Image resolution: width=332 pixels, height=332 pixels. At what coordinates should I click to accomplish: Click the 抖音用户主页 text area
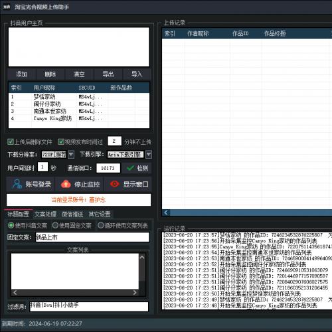pos(79,47)
